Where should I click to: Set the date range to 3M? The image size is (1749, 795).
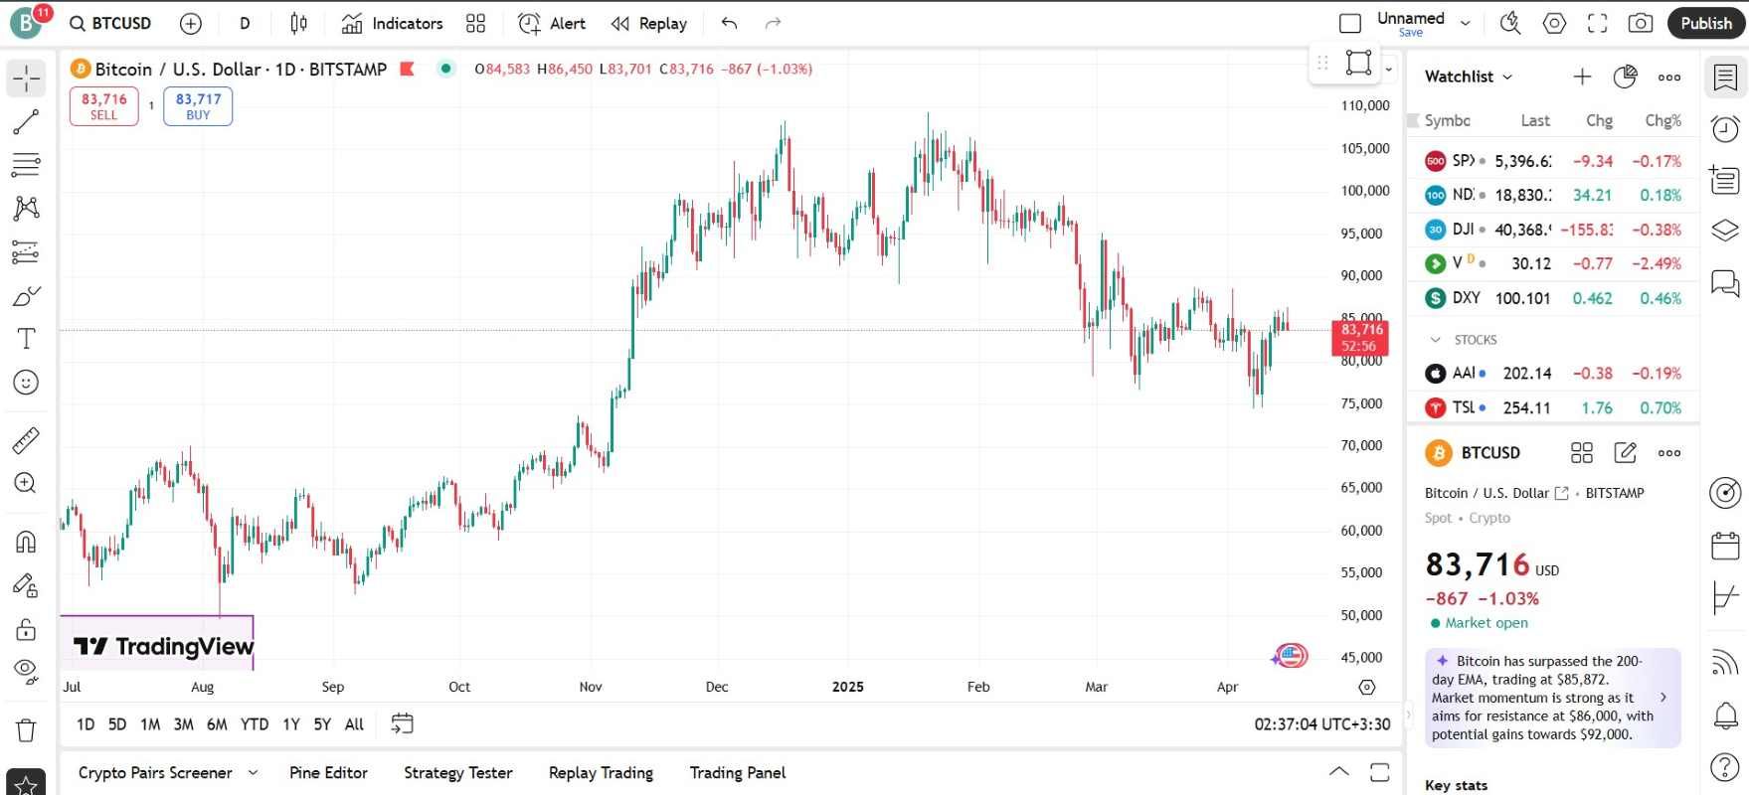184,724
